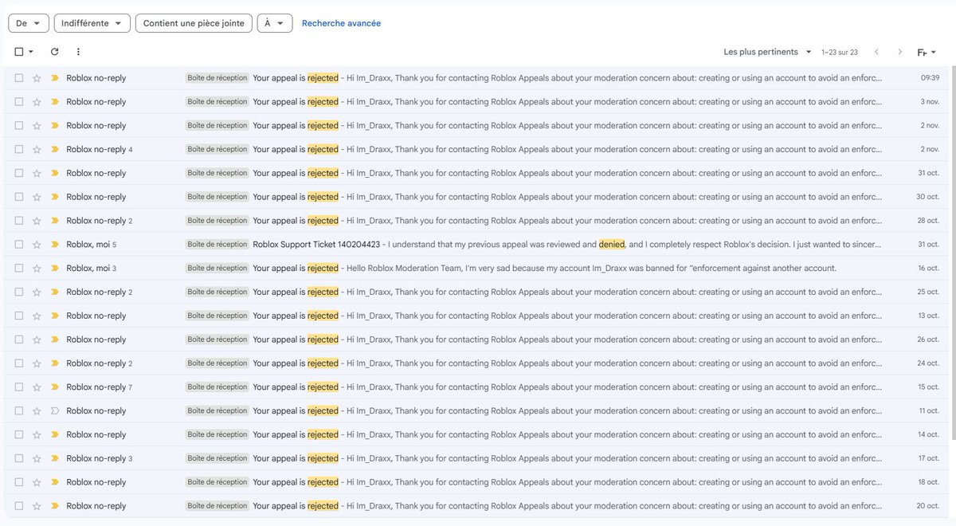Refresh the mail list
Viewport: 956px width, 526px height.
tap(54, 52)
